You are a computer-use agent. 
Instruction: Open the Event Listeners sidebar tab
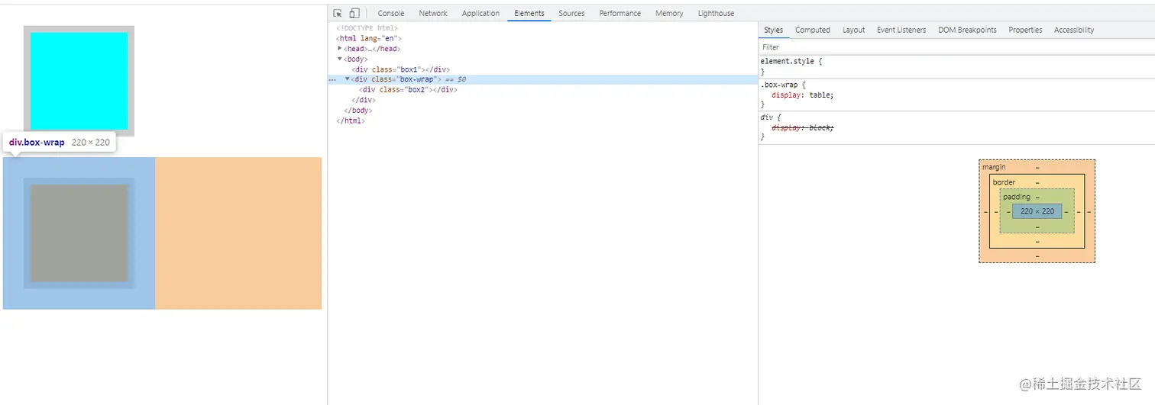click(901, 30)
